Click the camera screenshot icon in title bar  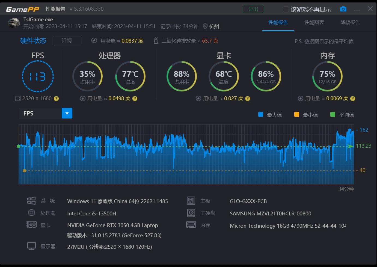(343, 9)
